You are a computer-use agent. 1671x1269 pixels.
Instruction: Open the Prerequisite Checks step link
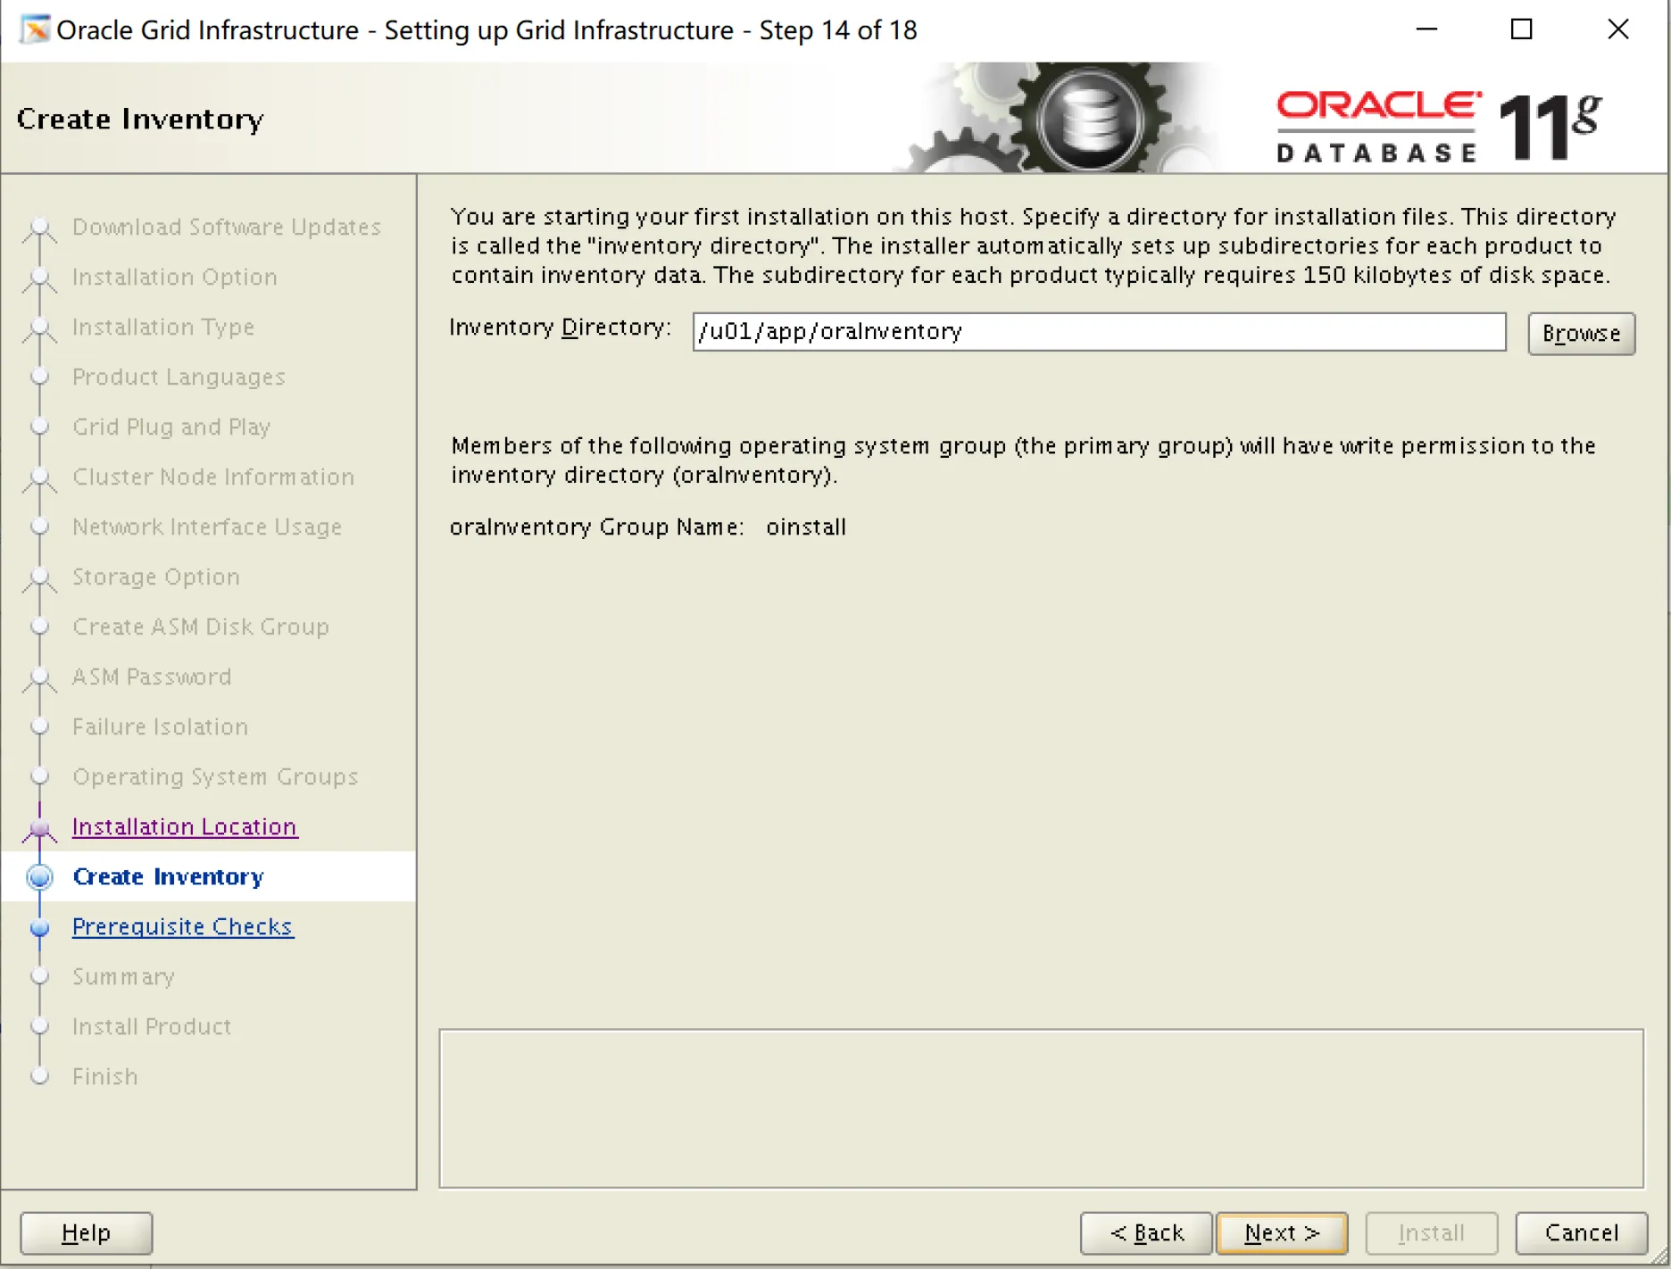[182, 926]
